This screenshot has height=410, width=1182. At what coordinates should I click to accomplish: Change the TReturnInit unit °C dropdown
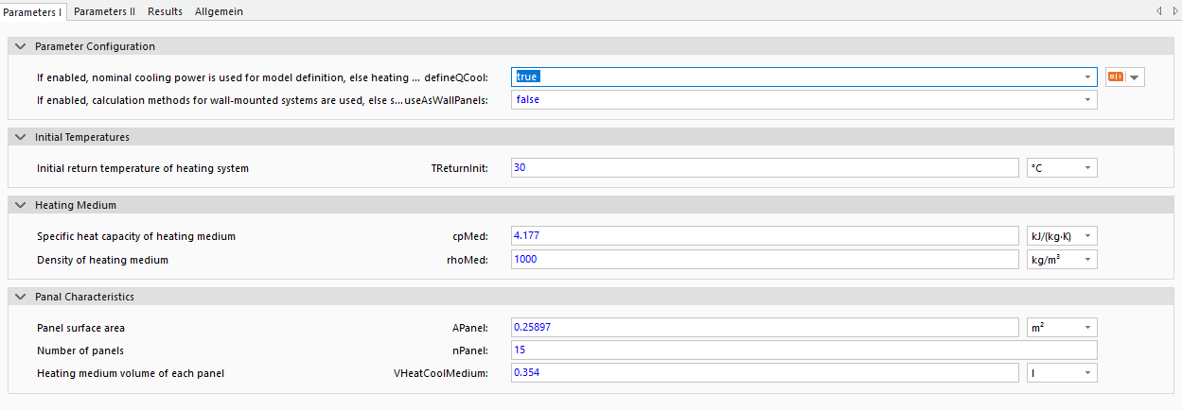tap(1062, 168)
